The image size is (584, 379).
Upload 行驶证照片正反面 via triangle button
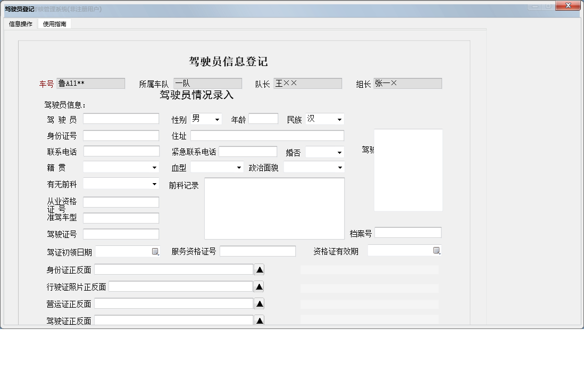(258, 286)
